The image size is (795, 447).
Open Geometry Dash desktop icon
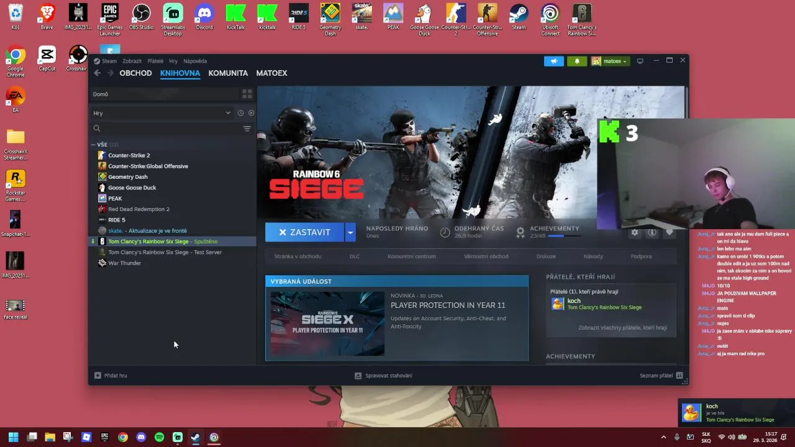(x=330, y=19)
